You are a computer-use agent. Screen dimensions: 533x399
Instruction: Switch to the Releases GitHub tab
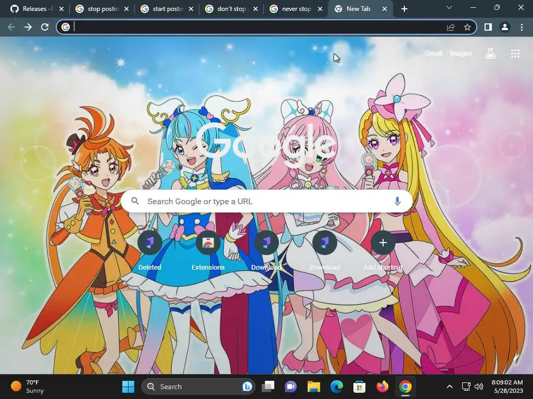pos(33,9)
